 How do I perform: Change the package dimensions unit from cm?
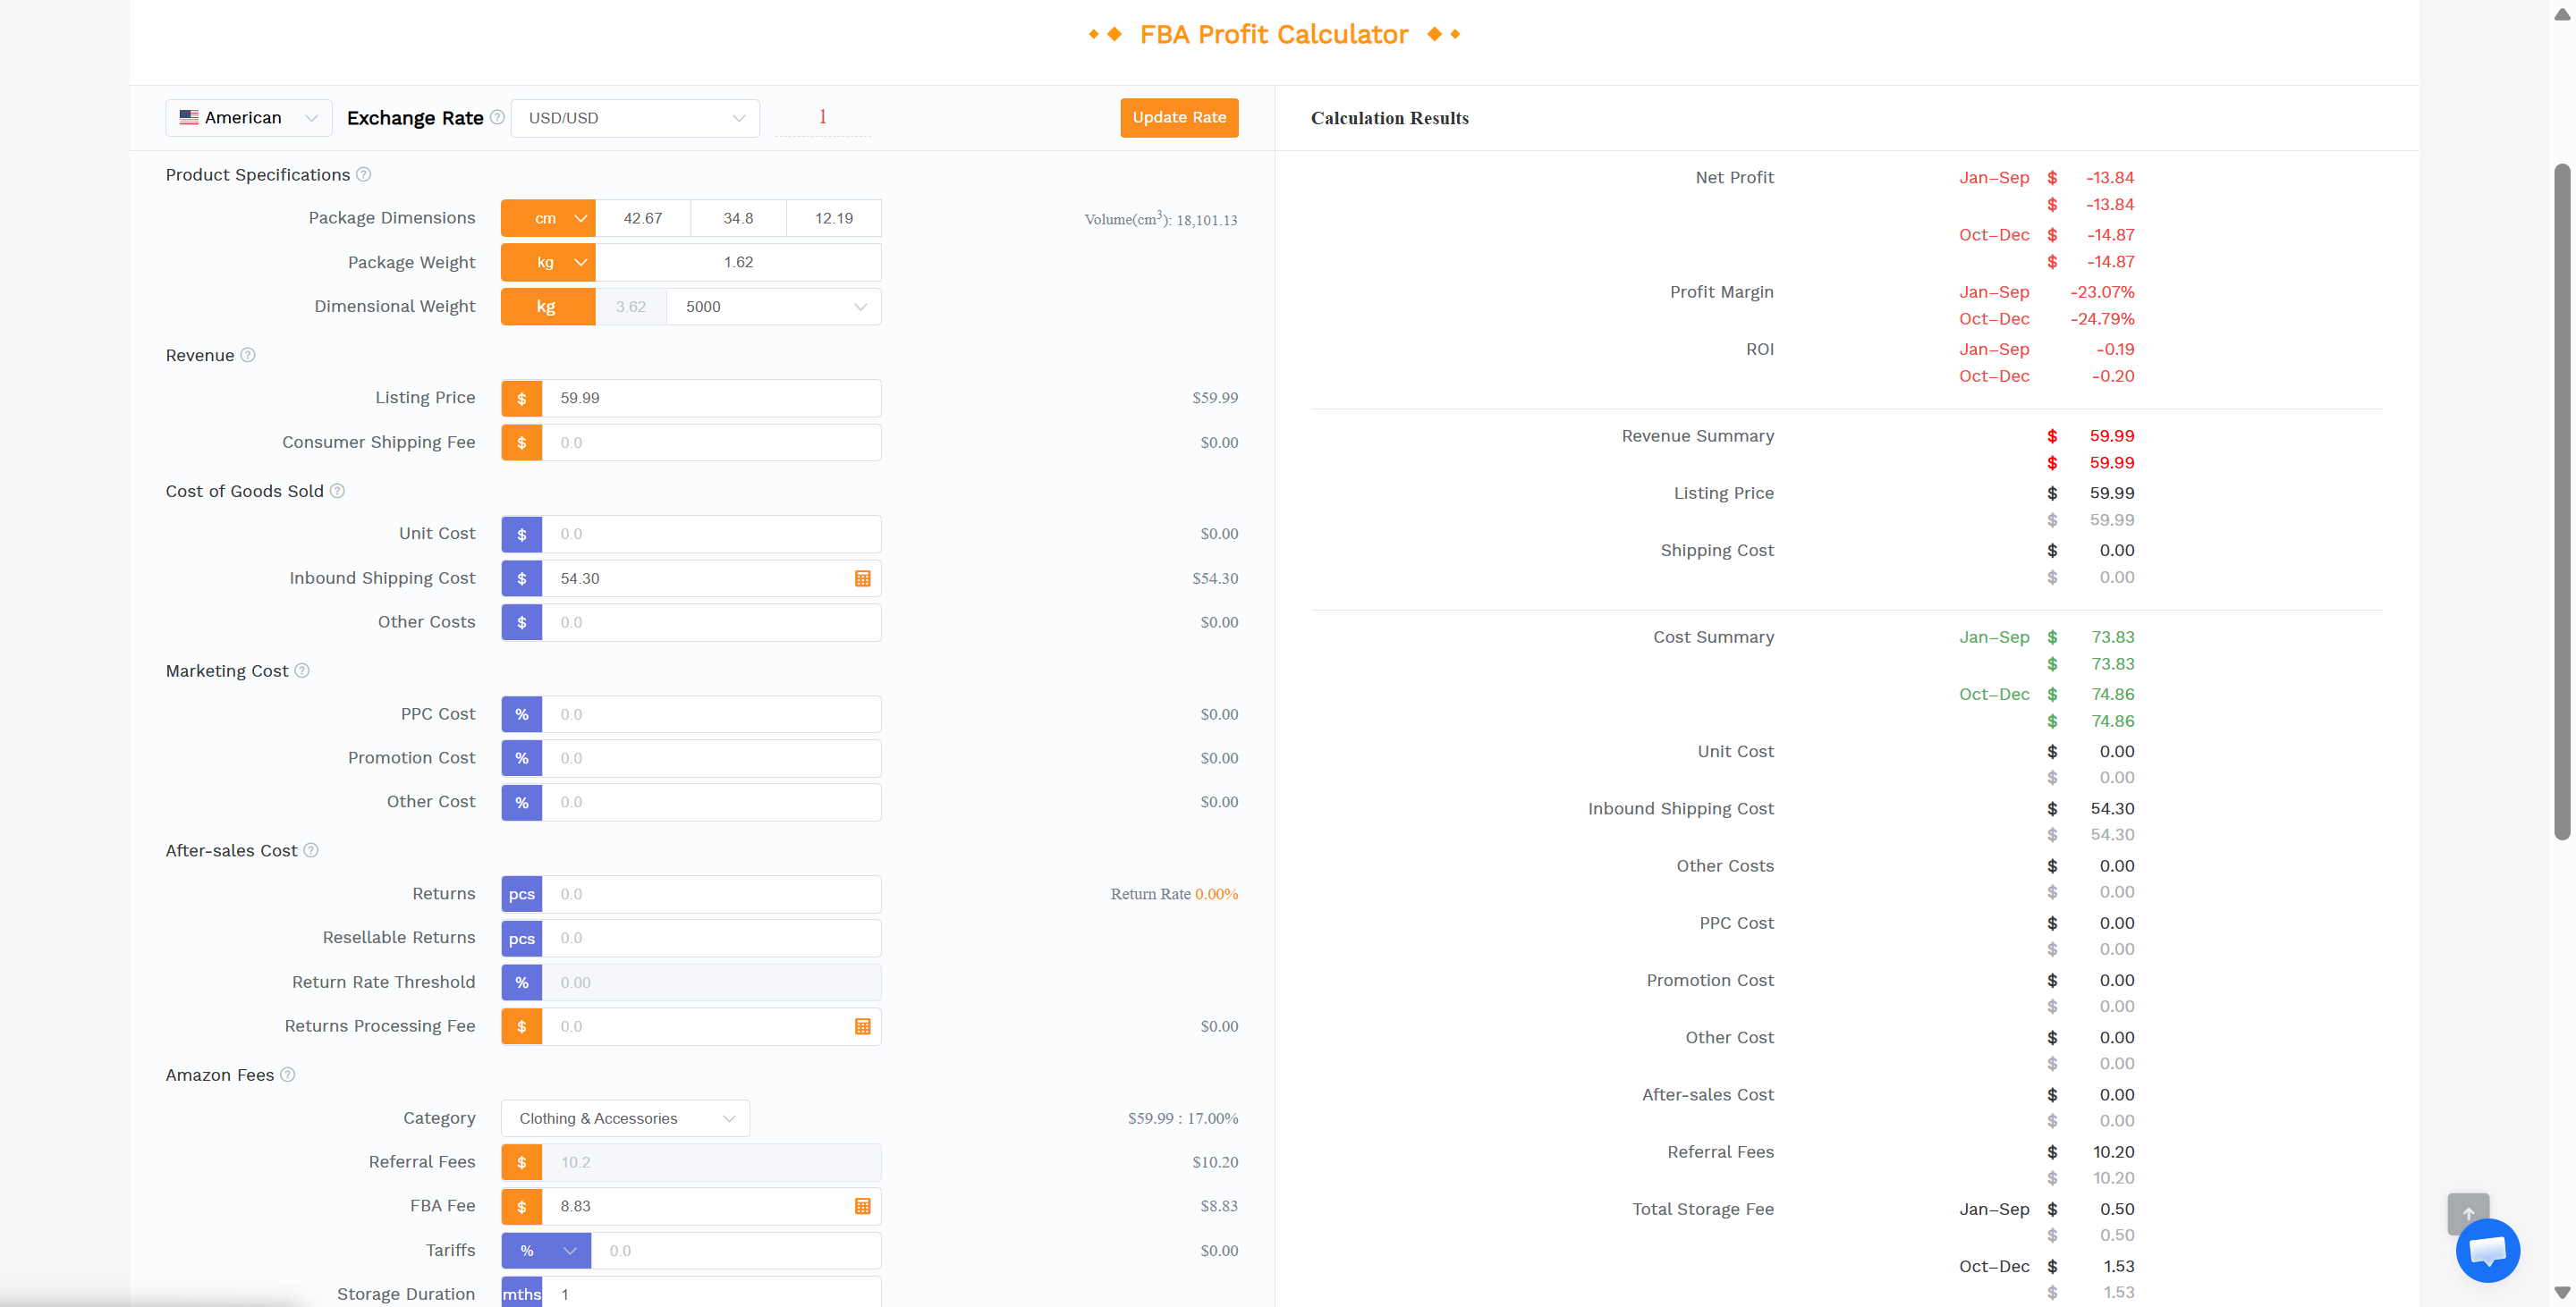click(x=548, y=218)
